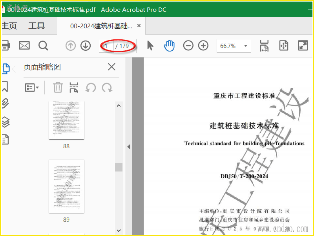
Task: Open the Find text magnifier
Action: 43,46
